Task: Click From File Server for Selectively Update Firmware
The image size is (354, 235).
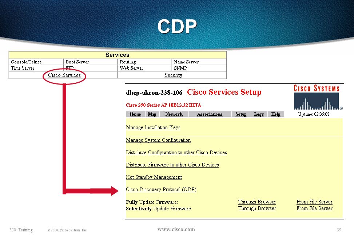Action: (x=314, y=209)
